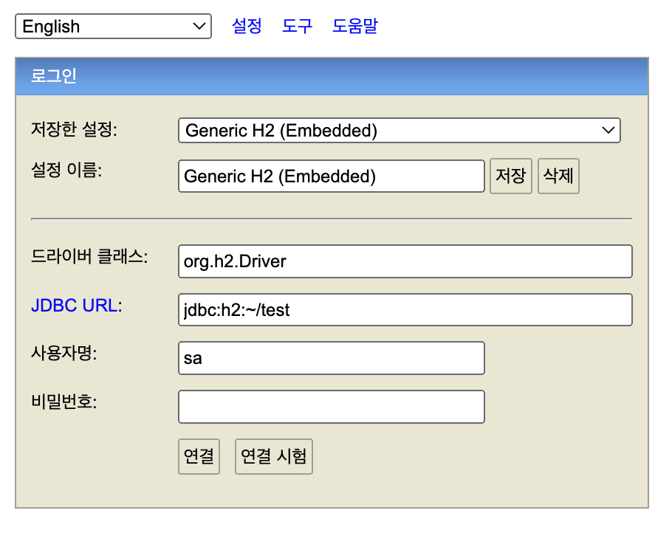Image resolution: width=672 pixels, height=533 pixels.
Task: Click the 저장한 설정: label
Action: pyautogui.click(x=74, y=129)
